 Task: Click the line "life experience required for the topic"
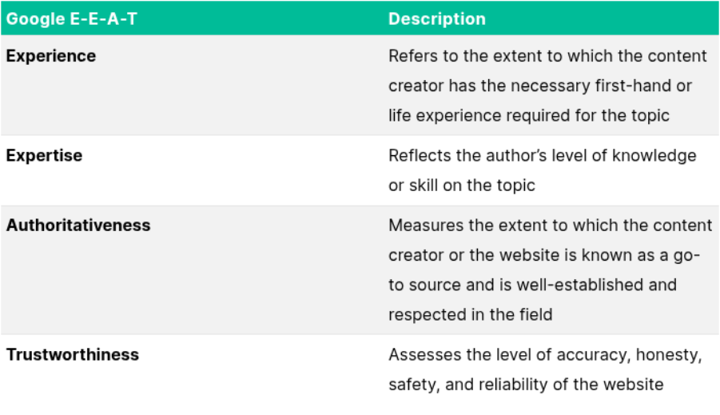(528, 115)
